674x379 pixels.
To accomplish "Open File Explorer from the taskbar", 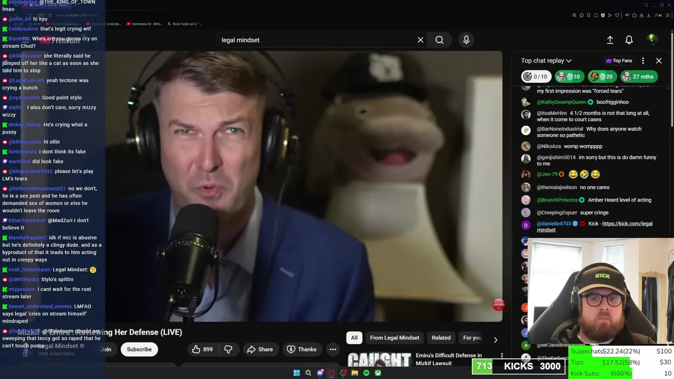I will coord(355,373).
